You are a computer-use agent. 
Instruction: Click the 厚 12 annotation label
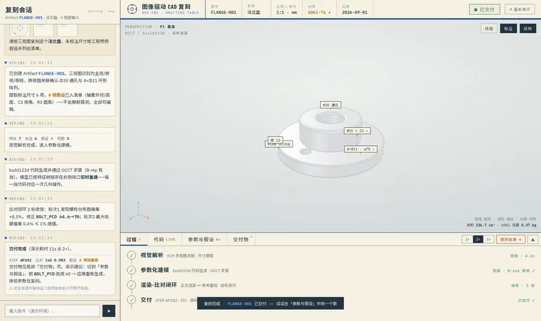pos(275,140)
